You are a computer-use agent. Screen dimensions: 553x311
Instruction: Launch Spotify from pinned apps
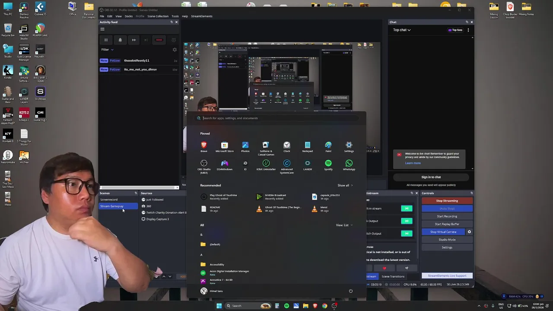pos(328,165)
